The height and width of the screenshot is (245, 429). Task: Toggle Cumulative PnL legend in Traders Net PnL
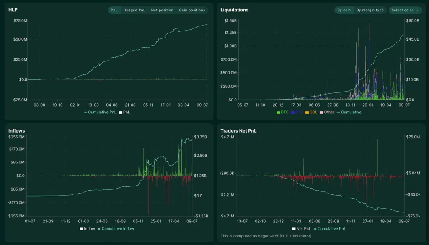pos(331,229)
